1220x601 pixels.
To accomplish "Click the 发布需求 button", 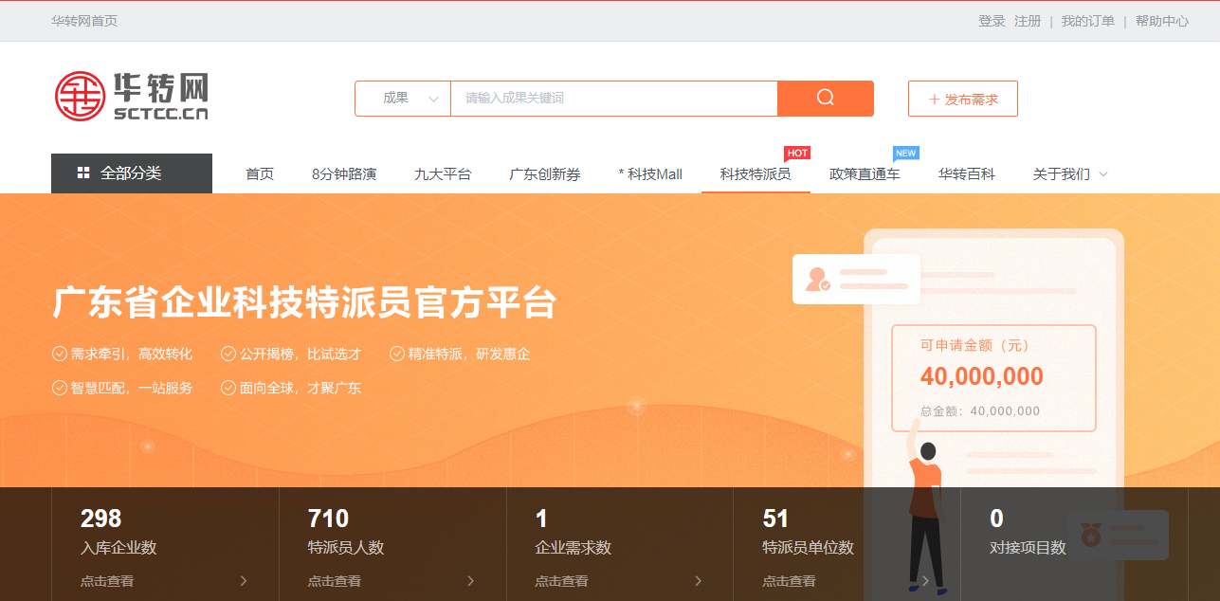I will click(x=963, y=99).
